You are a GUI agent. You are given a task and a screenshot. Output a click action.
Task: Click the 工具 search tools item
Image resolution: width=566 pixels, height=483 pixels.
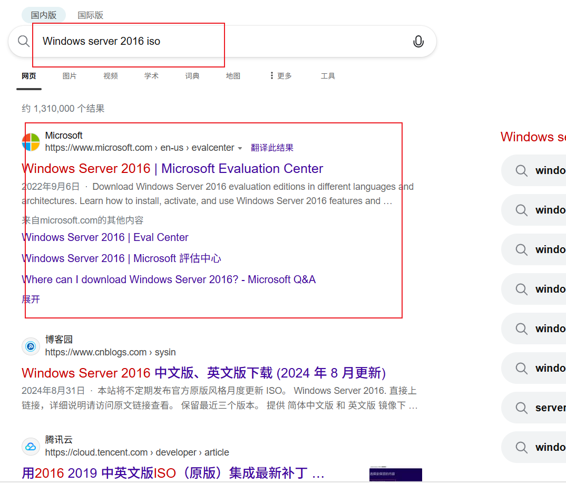pyautogui.click(x=328, y=75)
